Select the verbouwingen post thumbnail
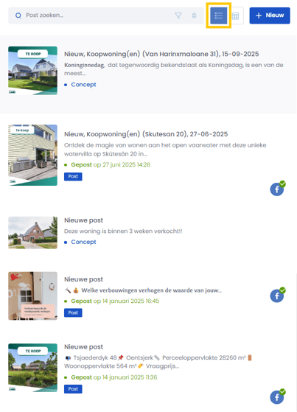 [x=33, y=296]
